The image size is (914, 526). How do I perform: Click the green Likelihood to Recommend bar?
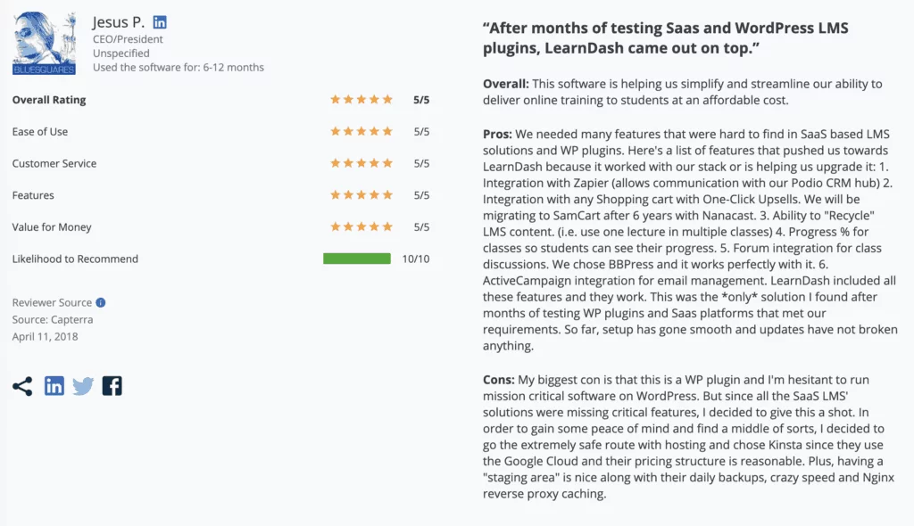coord(357,259)
